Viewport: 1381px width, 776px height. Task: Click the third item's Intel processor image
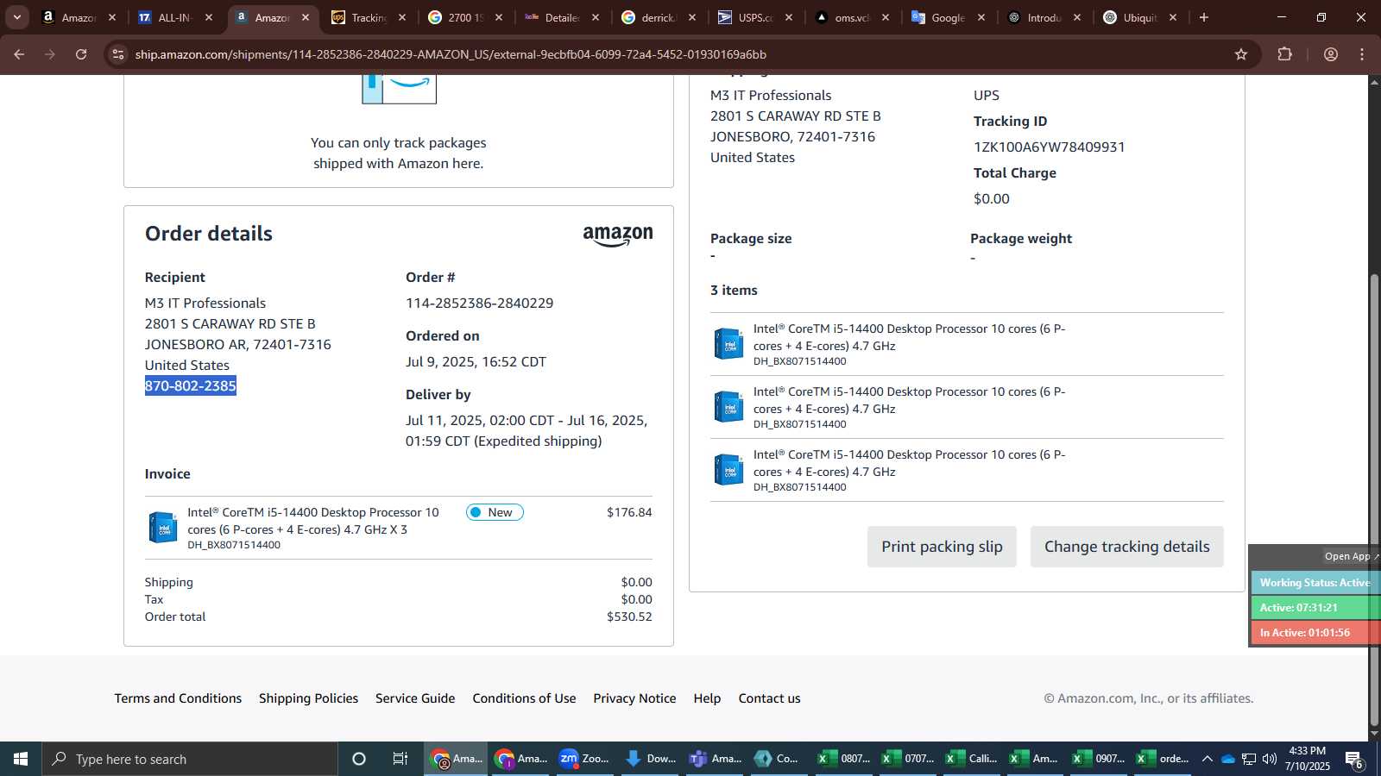(728, 469)
